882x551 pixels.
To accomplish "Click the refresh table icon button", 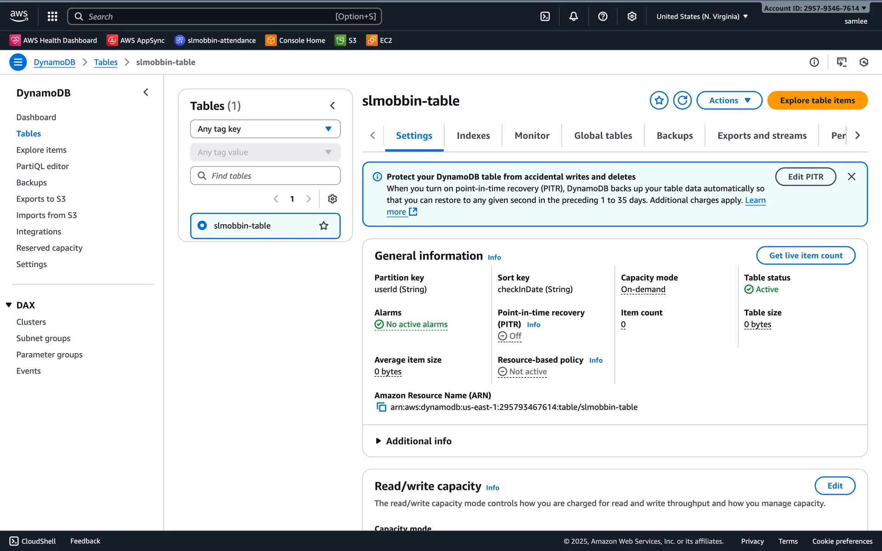I will coord(682,100).
